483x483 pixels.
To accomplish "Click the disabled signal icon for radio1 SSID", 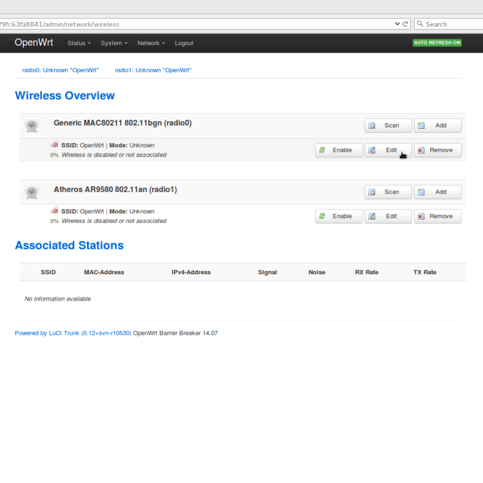I will click(x=55, y=211).
